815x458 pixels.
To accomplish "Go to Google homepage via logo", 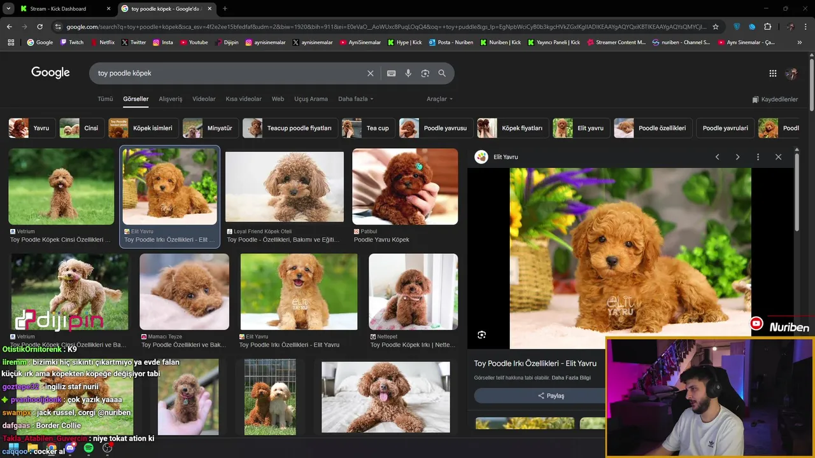I will pyautogui.click(x=50, y=73).
